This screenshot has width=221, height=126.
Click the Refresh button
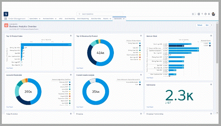[x=199, y=25]
